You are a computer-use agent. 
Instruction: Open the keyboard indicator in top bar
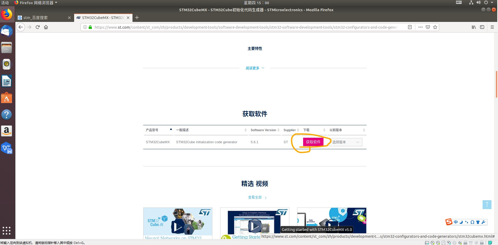click(459, 3)
